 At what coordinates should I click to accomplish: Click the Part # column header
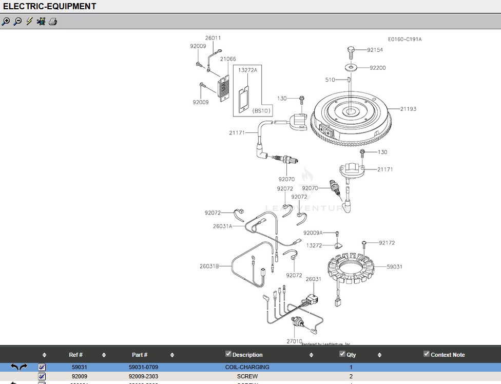(140, 355)
